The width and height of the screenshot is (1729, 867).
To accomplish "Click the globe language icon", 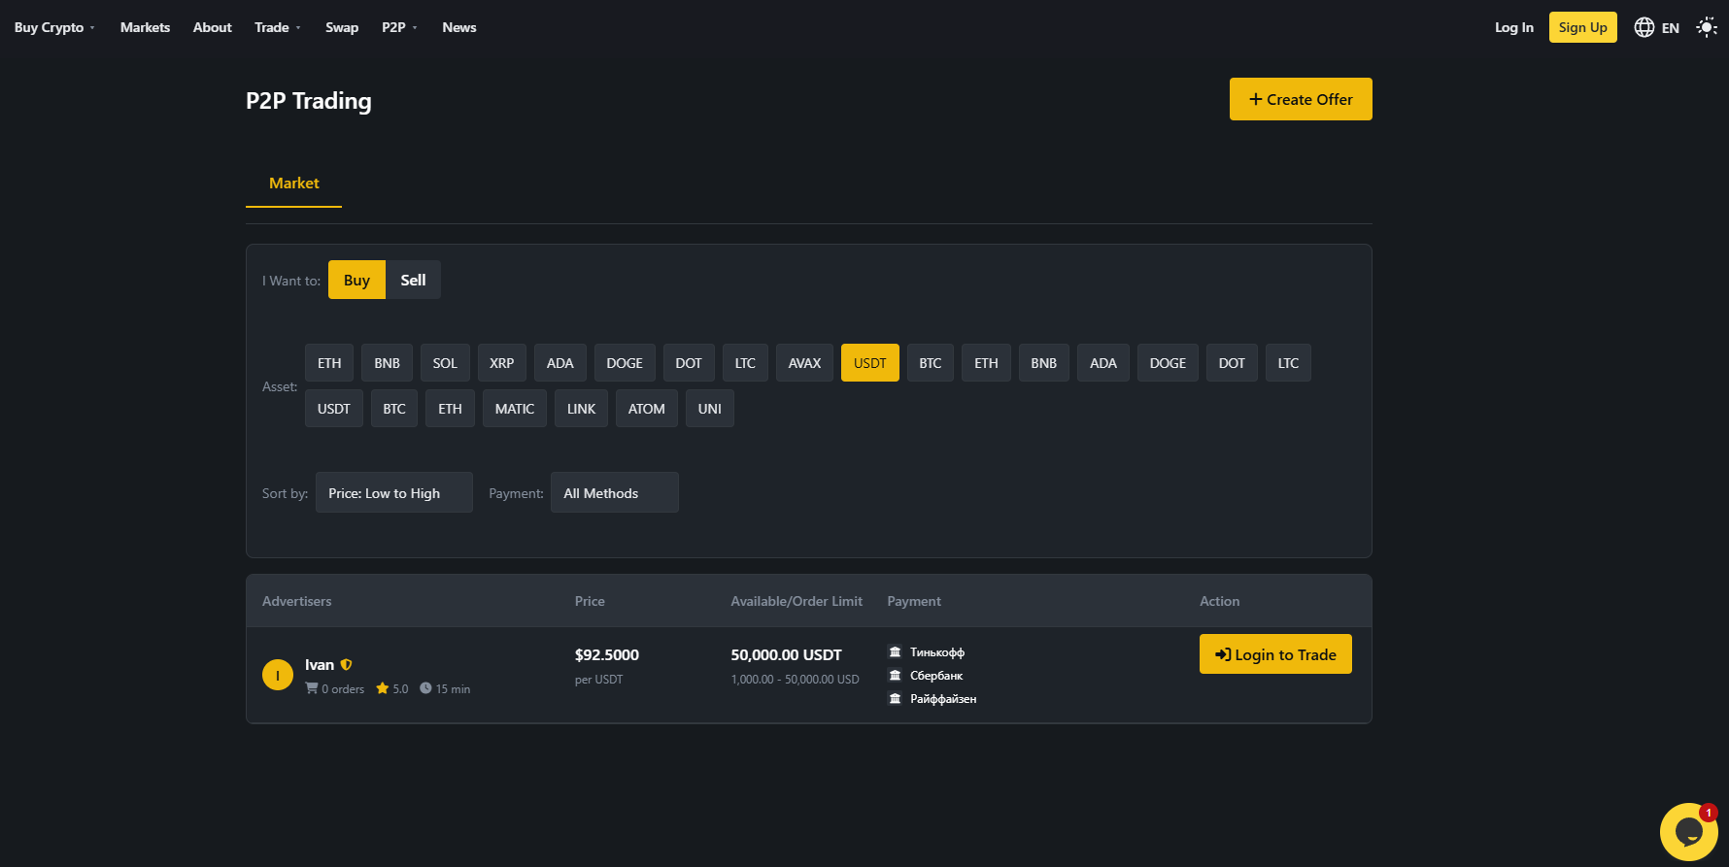I will 1644,27.
